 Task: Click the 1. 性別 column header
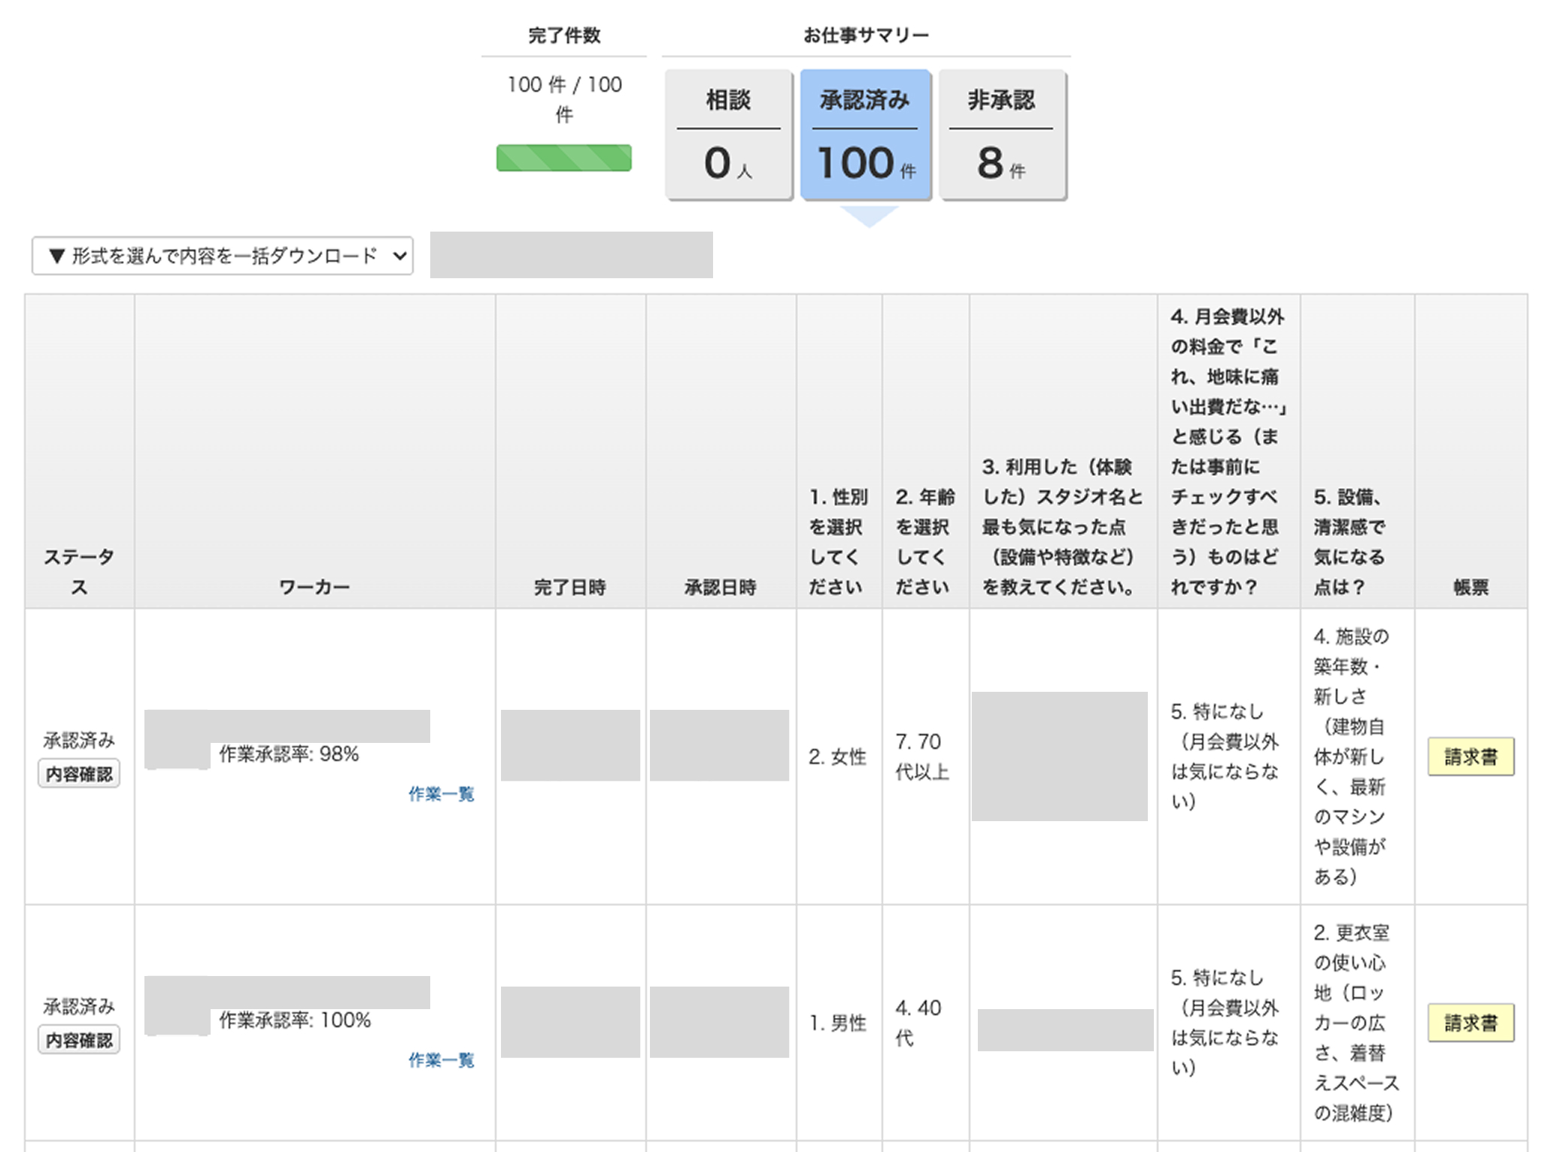tap(838, 541)
